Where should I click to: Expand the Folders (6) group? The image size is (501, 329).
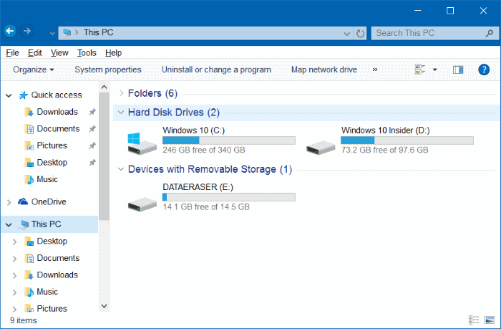tap(121, 93)
